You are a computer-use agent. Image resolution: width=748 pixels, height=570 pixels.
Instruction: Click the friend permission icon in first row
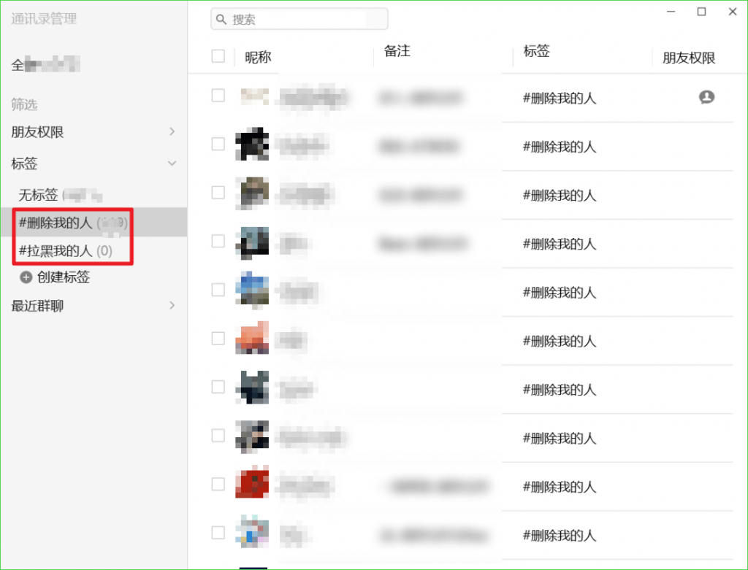[x=706, y=97]
